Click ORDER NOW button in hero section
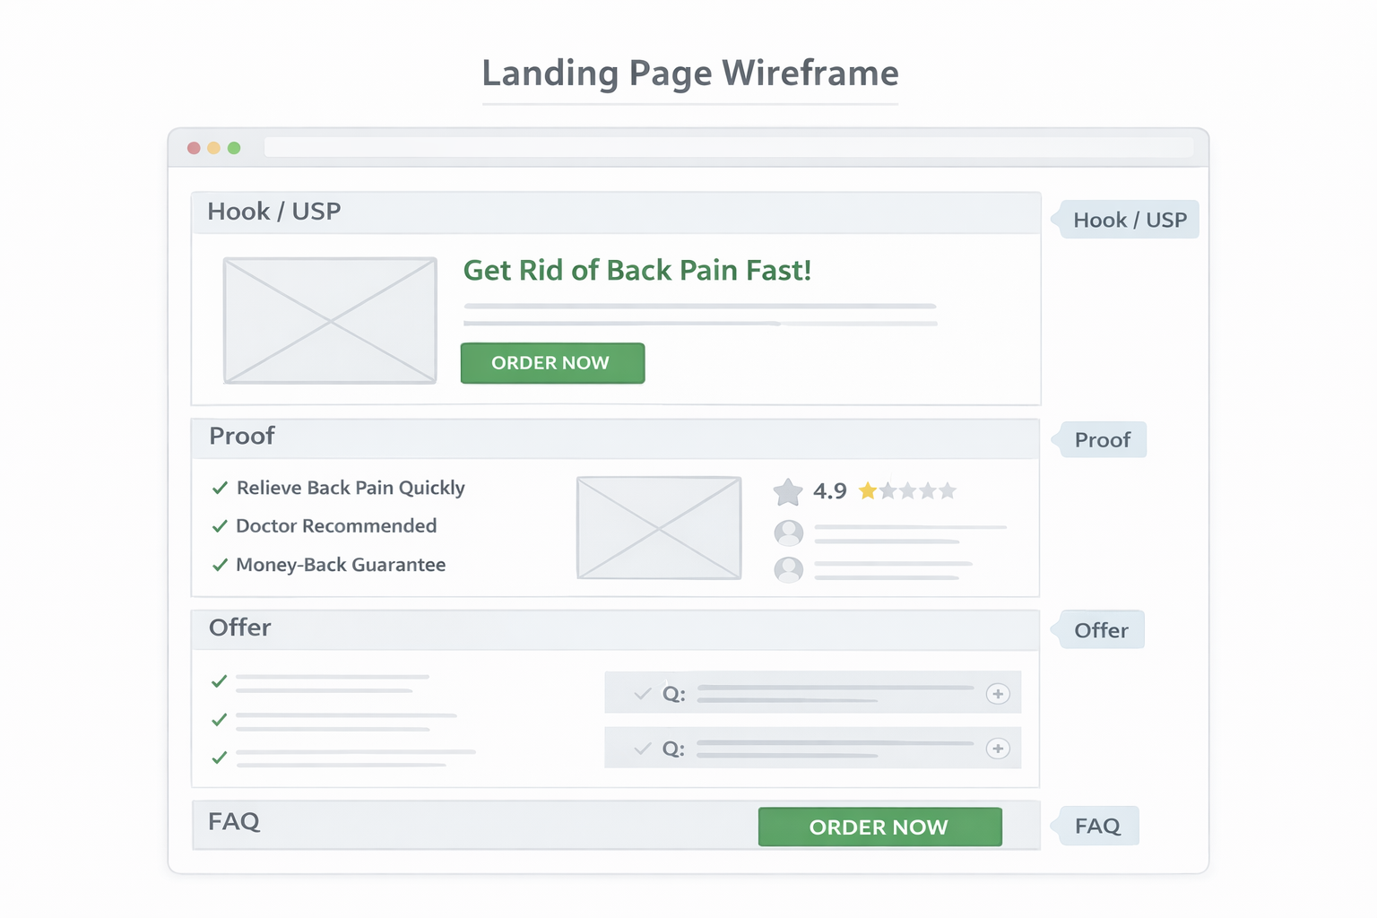Viewport: 1377px width, 918px height. click(552, 363)
